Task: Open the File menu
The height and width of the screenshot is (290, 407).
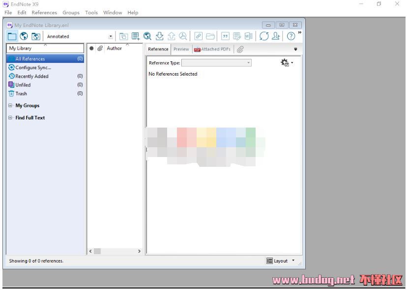Action: tap(8, 12)
